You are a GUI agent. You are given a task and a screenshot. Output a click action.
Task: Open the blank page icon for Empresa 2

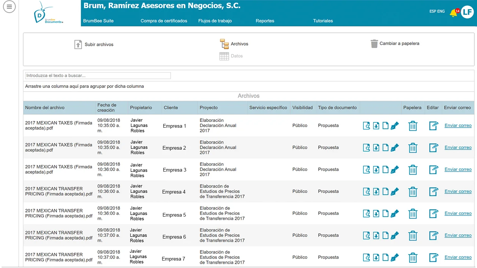point(385,148)
